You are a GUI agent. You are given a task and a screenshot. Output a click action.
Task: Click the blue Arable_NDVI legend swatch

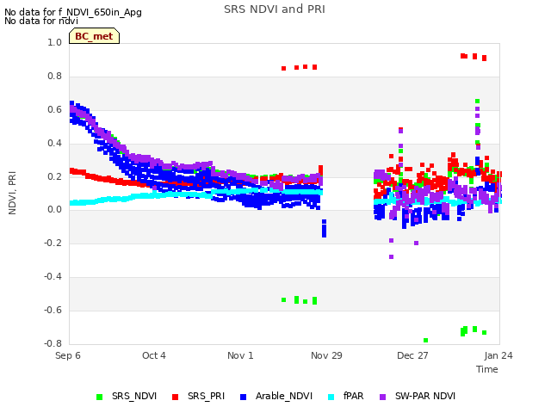243,397
